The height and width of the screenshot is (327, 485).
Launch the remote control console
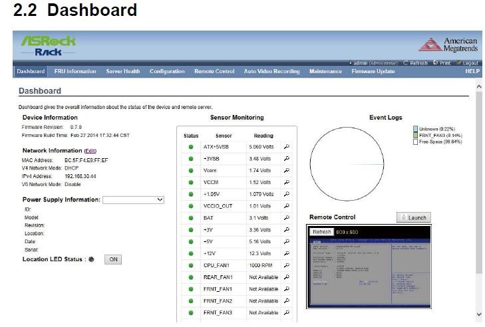(414, 217)
